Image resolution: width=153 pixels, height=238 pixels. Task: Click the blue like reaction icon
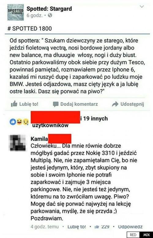pos(13,122)
